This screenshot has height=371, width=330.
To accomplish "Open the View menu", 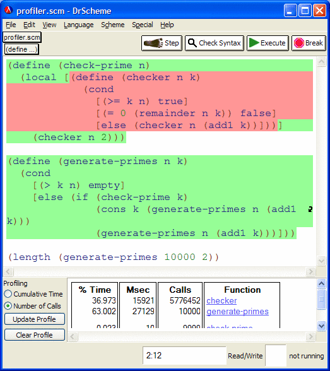I will (49, 25).
